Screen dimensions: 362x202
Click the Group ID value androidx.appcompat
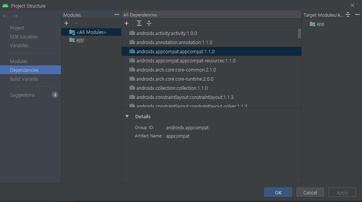coord(187,127)
